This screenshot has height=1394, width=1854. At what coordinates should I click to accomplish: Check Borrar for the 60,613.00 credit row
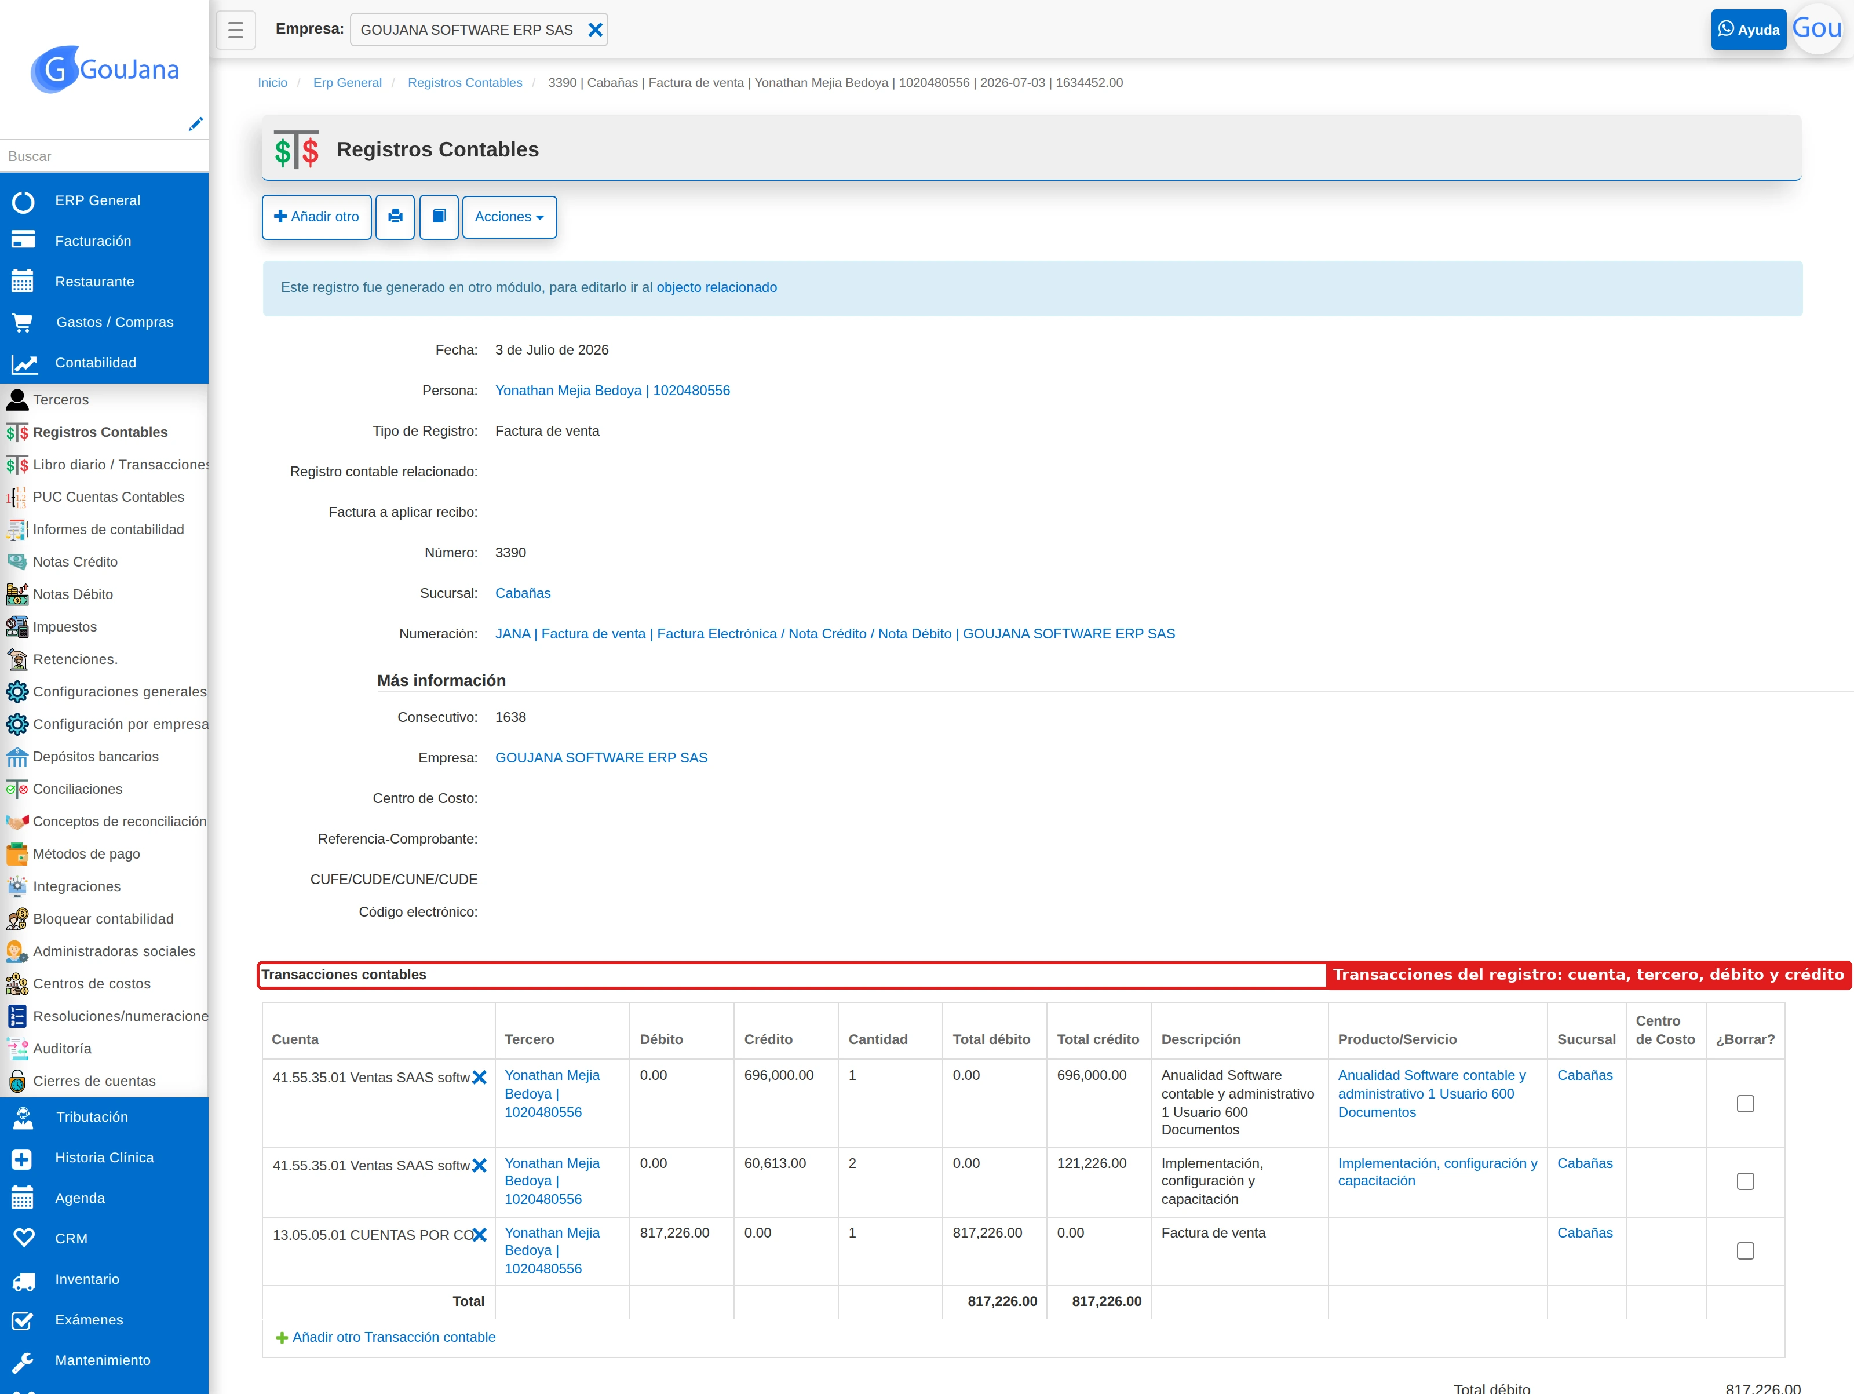[x=1745, y=1182]
